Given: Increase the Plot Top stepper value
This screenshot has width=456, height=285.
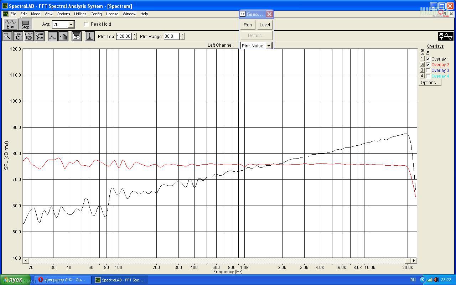Looking at the screenshot, I should (134, 35).
